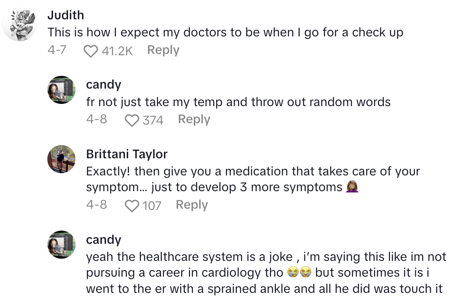Like candy's temperature comment heart
Viewport: 457px width, 299px height.
point(131,119)
